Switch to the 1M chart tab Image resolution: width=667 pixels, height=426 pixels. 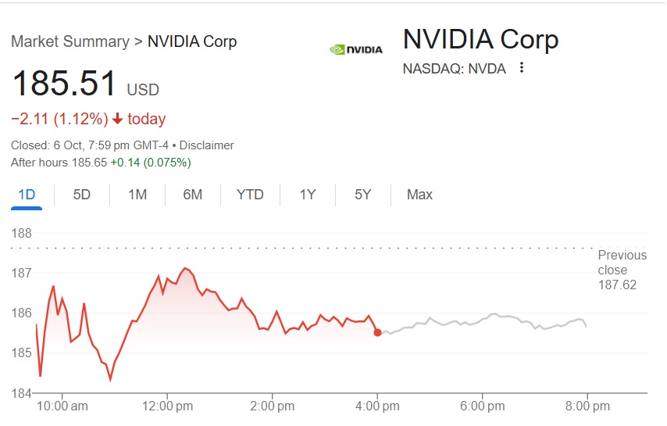[137, 195]
